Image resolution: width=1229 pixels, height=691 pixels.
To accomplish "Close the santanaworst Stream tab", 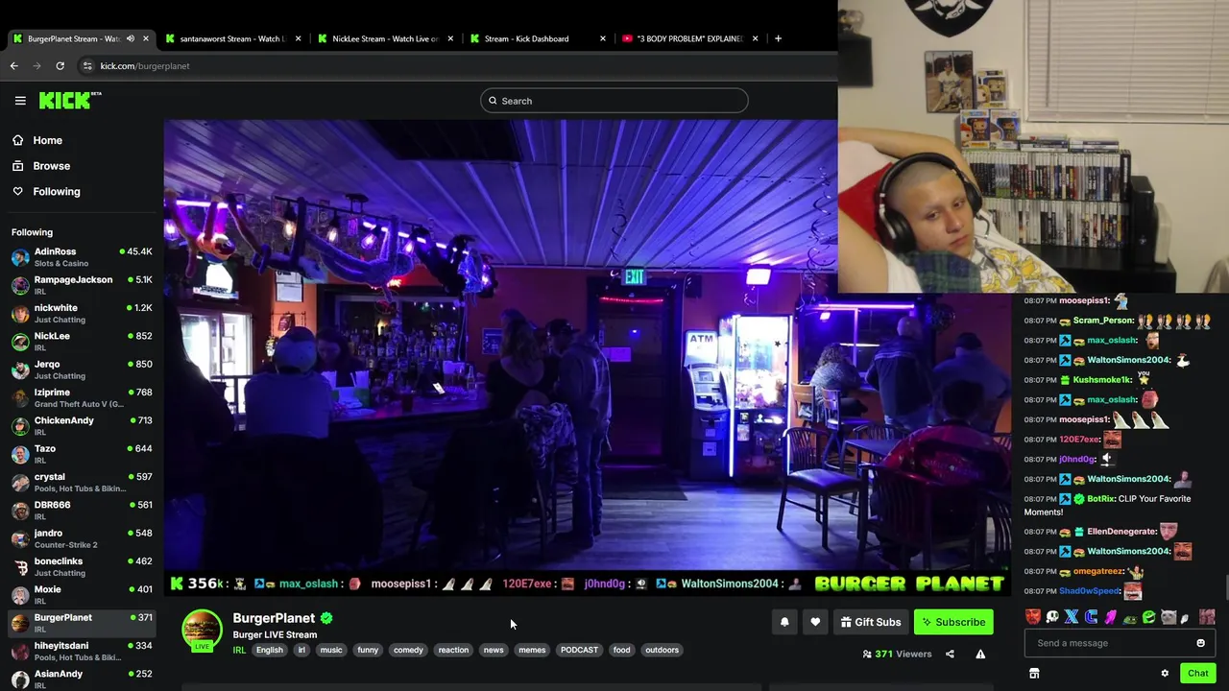I will [298, 38].
